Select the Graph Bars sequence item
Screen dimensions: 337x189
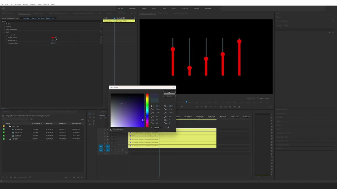[19, 133]
